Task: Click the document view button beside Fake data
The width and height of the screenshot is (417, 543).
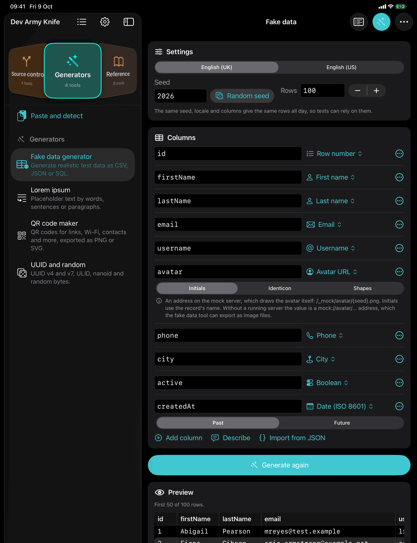Action: coord(359,22)
